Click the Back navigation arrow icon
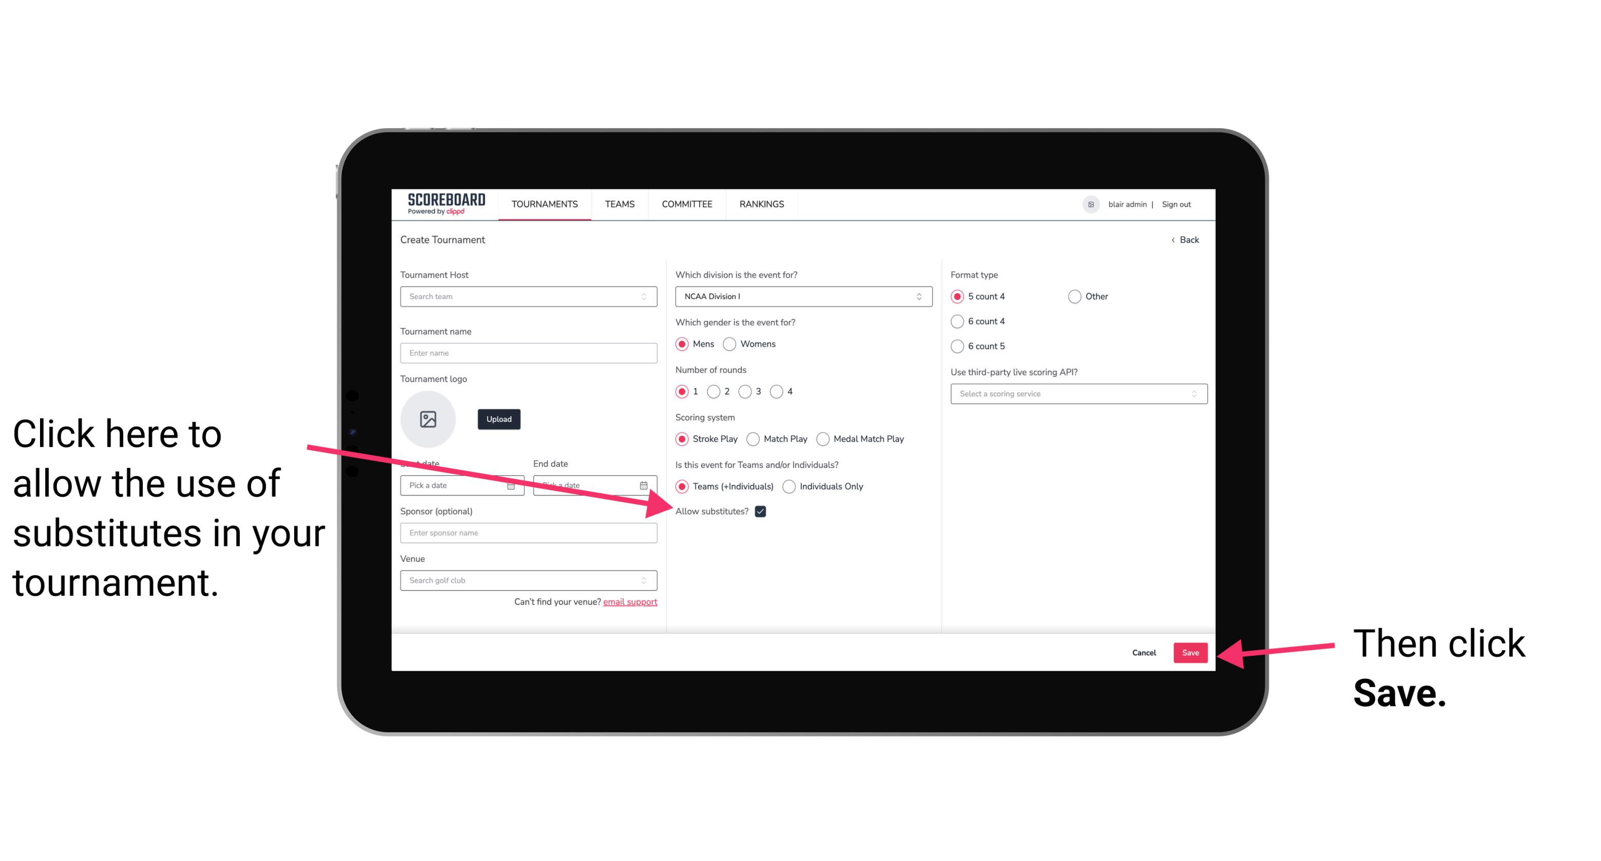The width and height of the screenshot is (1601, 861). pos(1175,239)
